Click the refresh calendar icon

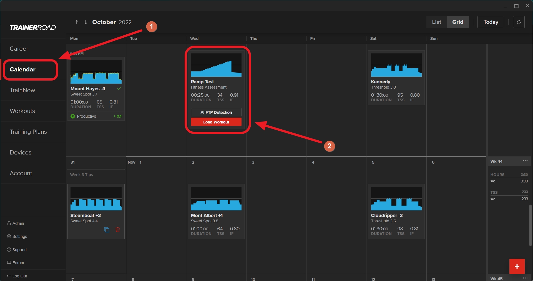519,22
